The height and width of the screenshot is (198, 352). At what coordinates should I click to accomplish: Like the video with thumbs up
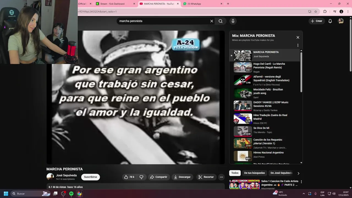pos(130,177)
